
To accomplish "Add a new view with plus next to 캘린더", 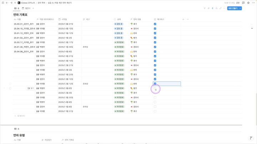I will 33,8.
